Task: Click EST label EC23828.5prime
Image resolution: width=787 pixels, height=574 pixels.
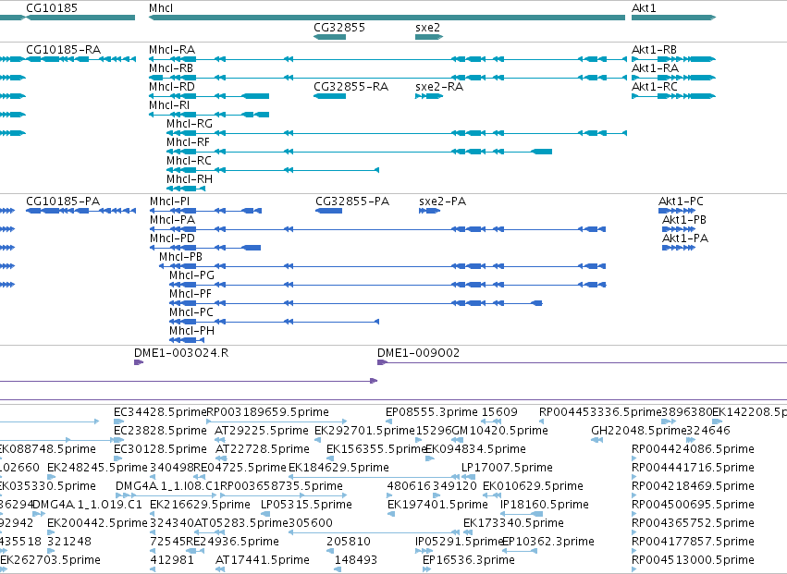Action: [x=160, y=431]
